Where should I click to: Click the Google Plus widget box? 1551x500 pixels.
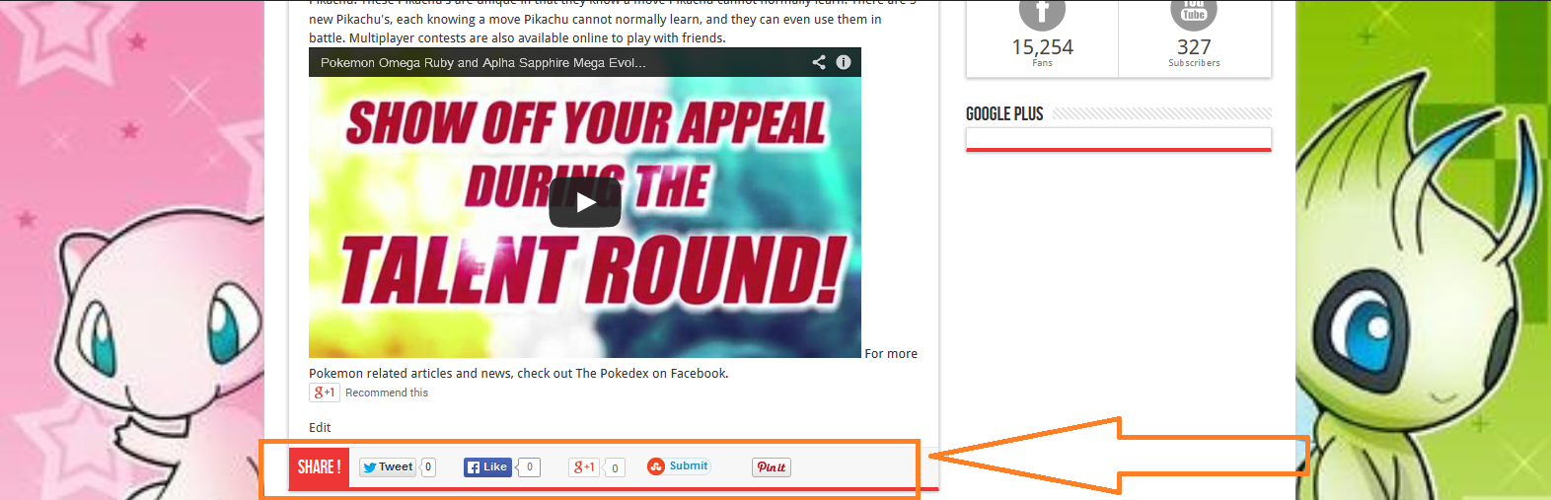(x=1119, y=139)
